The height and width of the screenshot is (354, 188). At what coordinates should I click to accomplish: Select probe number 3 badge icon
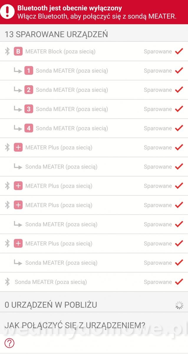click(29, 109)
